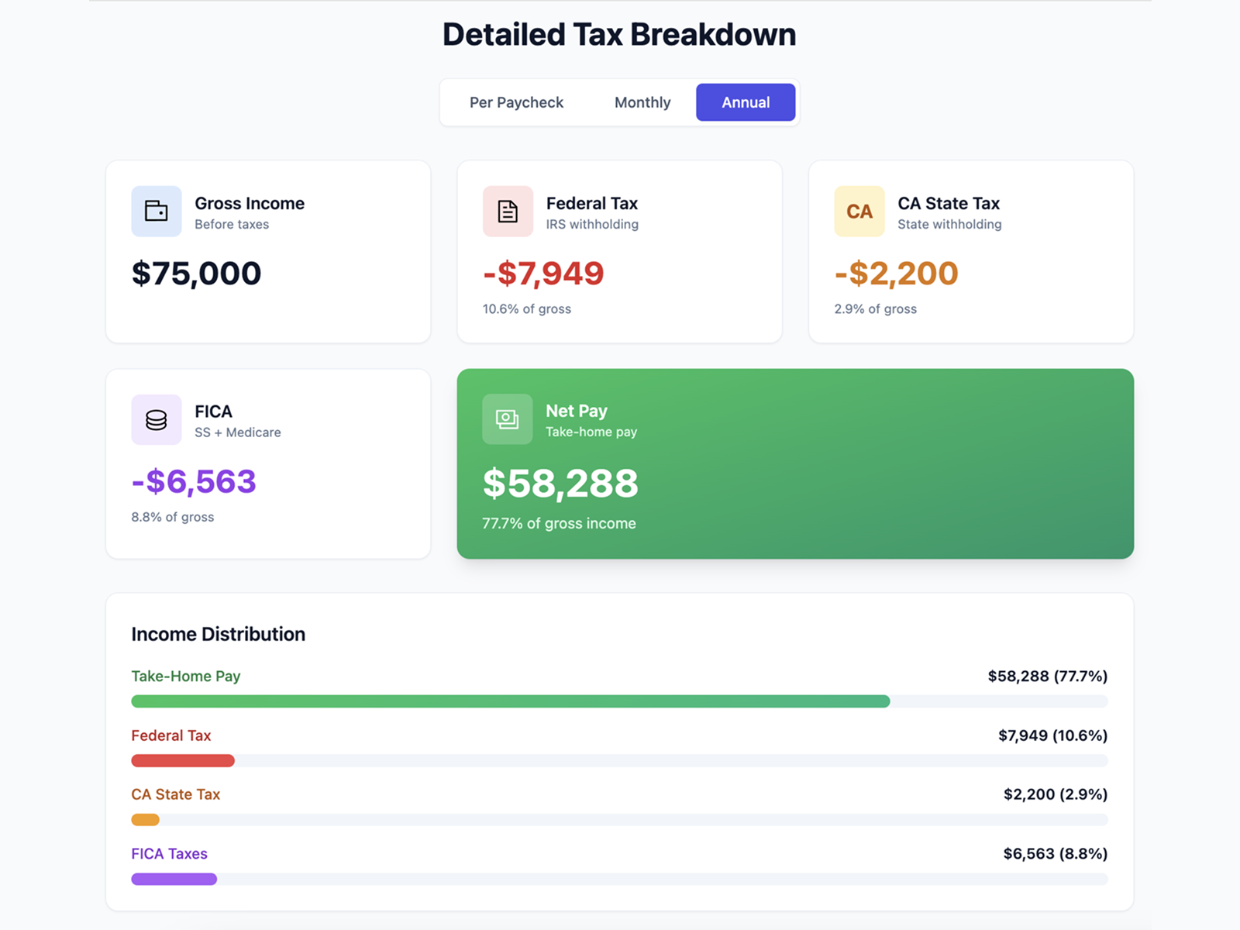Click the green Net Pay card
The height and width of the screenshot is (930, 1240).
(x=795, y=463)
